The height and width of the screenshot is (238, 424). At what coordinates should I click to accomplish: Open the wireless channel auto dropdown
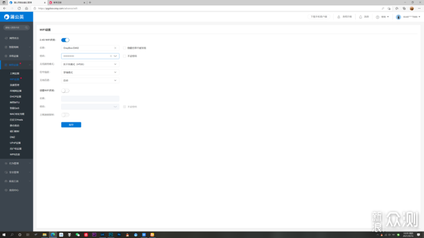point(90,81)
